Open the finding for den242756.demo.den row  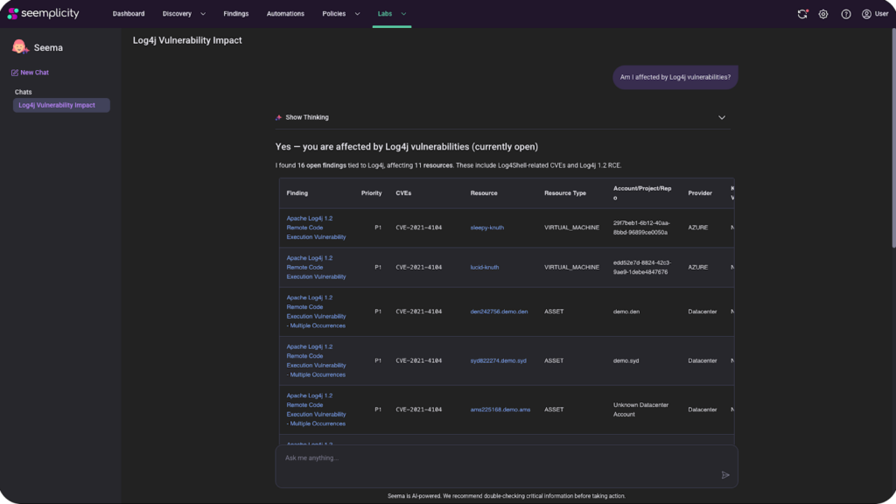click(x=316, y=312)
